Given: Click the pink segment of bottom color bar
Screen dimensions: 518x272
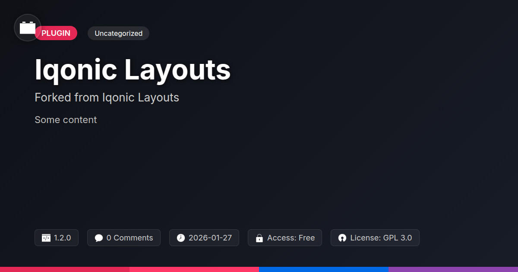Looking at the screenshot, I should (x=194, y=269).
